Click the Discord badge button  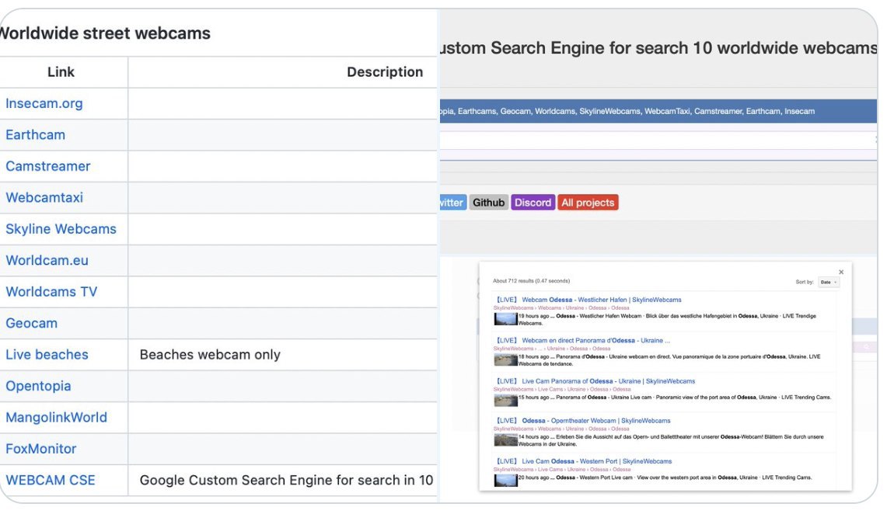pyautogui.click(x=533, y=202)
